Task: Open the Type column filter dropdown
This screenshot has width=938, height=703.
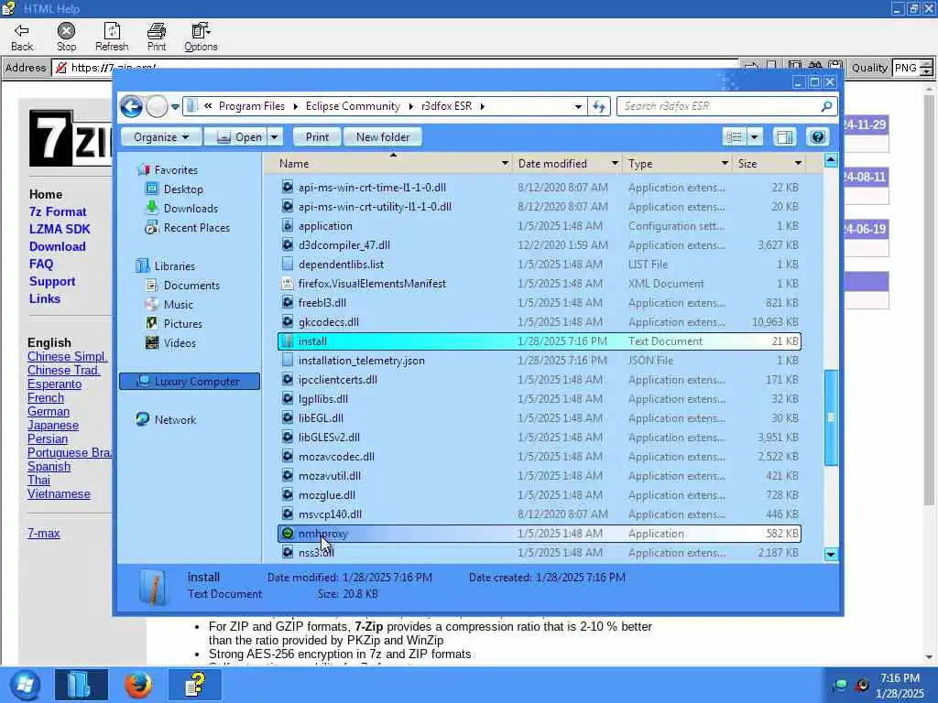Action: 725,163
